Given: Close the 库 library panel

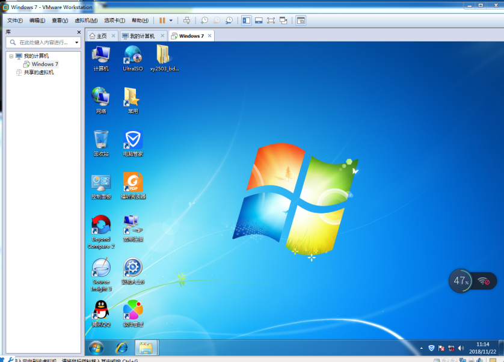Looking at the screenshot, I should pyautogui.click(x=79, y=32).
